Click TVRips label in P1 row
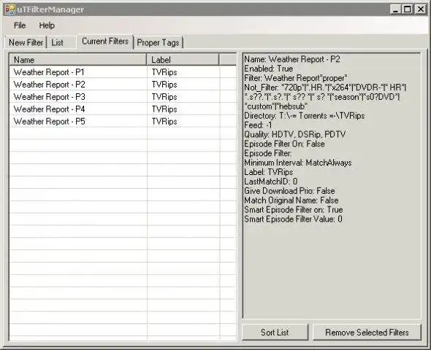The image size is (431, 350). (164, 72)
